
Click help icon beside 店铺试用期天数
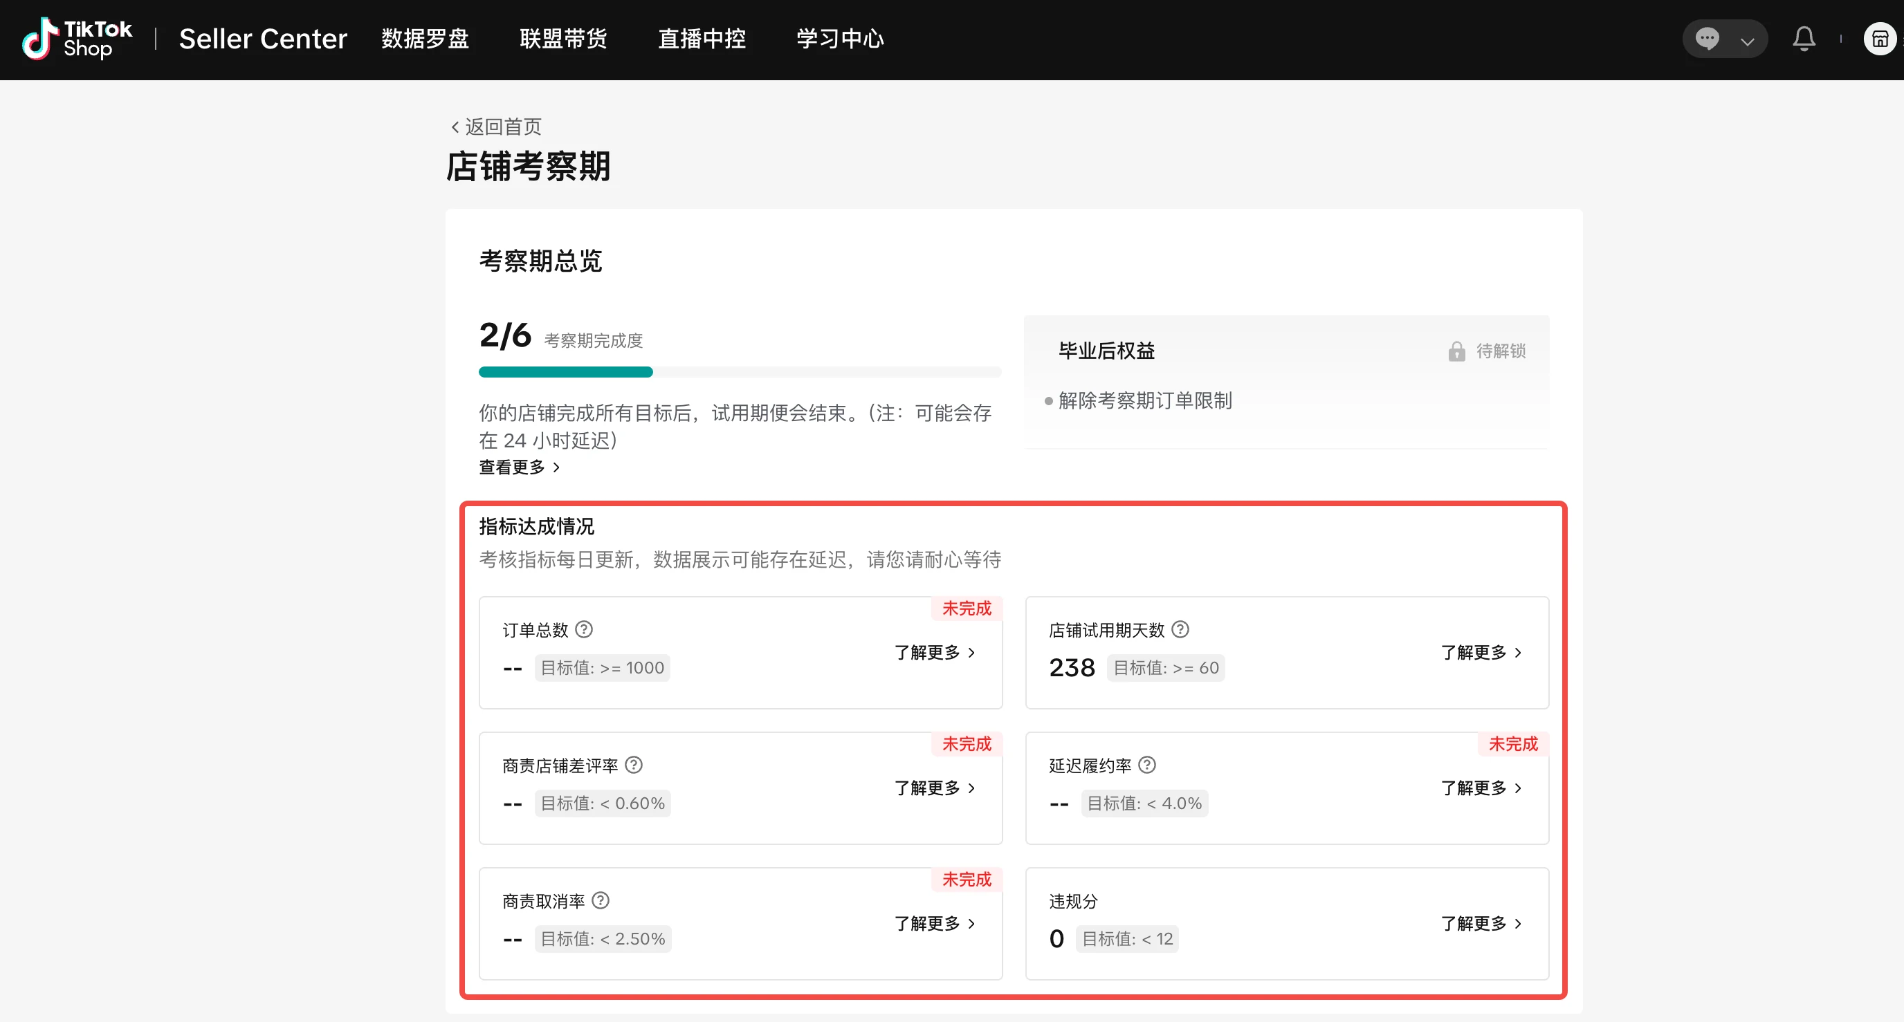(1180, 629)
